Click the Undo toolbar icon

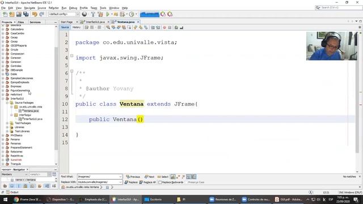pyautogui.click(x=35, y=14)
